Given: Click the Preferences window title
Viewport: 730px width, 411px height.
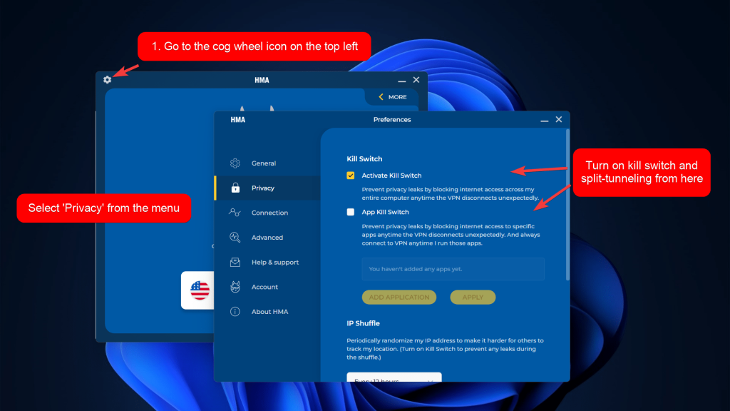Looking at the screenshot, I should pos(392,120).
